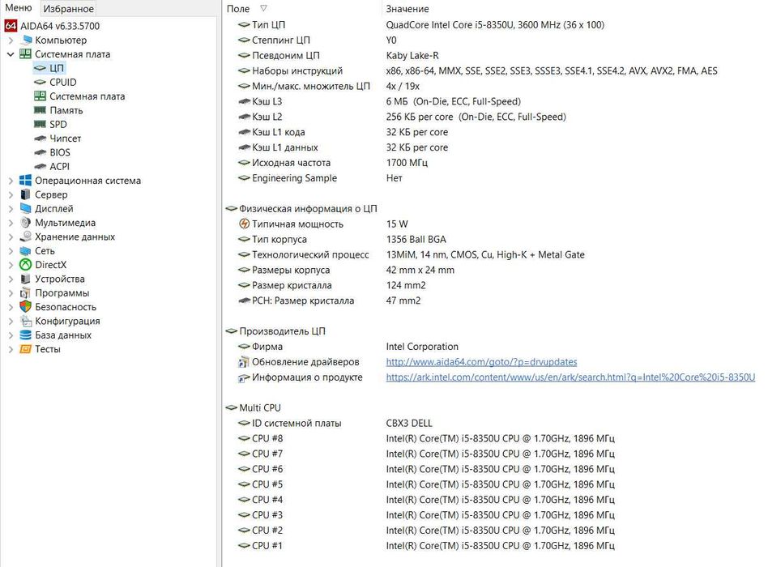
Task: Open the BIOS chip icon
Action: [41, 152]
